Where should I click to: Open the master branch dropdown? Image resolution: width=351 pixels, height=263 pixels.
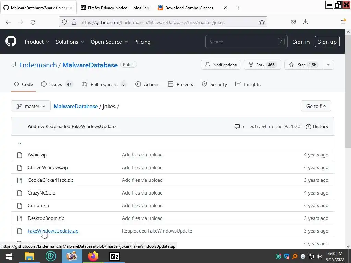[x=31, y=106]
